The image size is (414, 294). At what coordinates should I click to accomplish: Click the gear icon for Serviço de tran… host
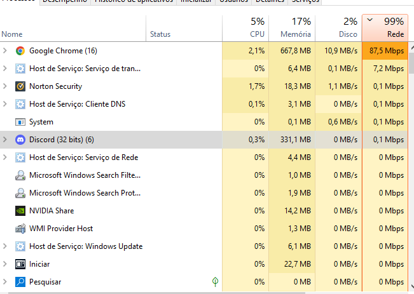click(x=20, y=69)
